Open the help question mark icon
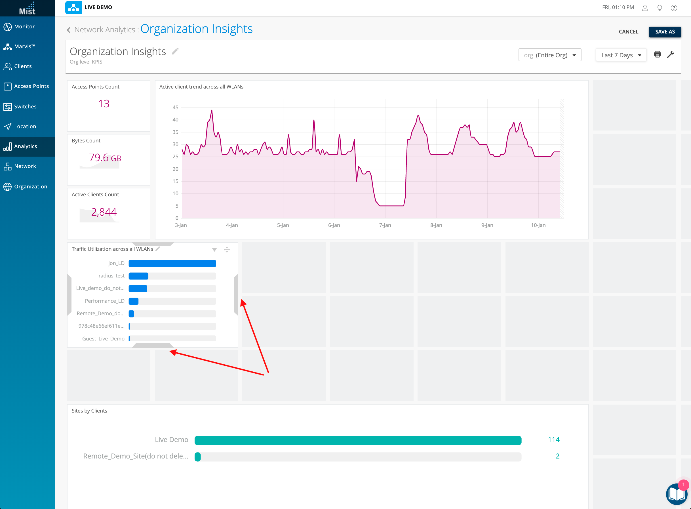This screenshot has height=509, width=691. click(x=674, y=8)
